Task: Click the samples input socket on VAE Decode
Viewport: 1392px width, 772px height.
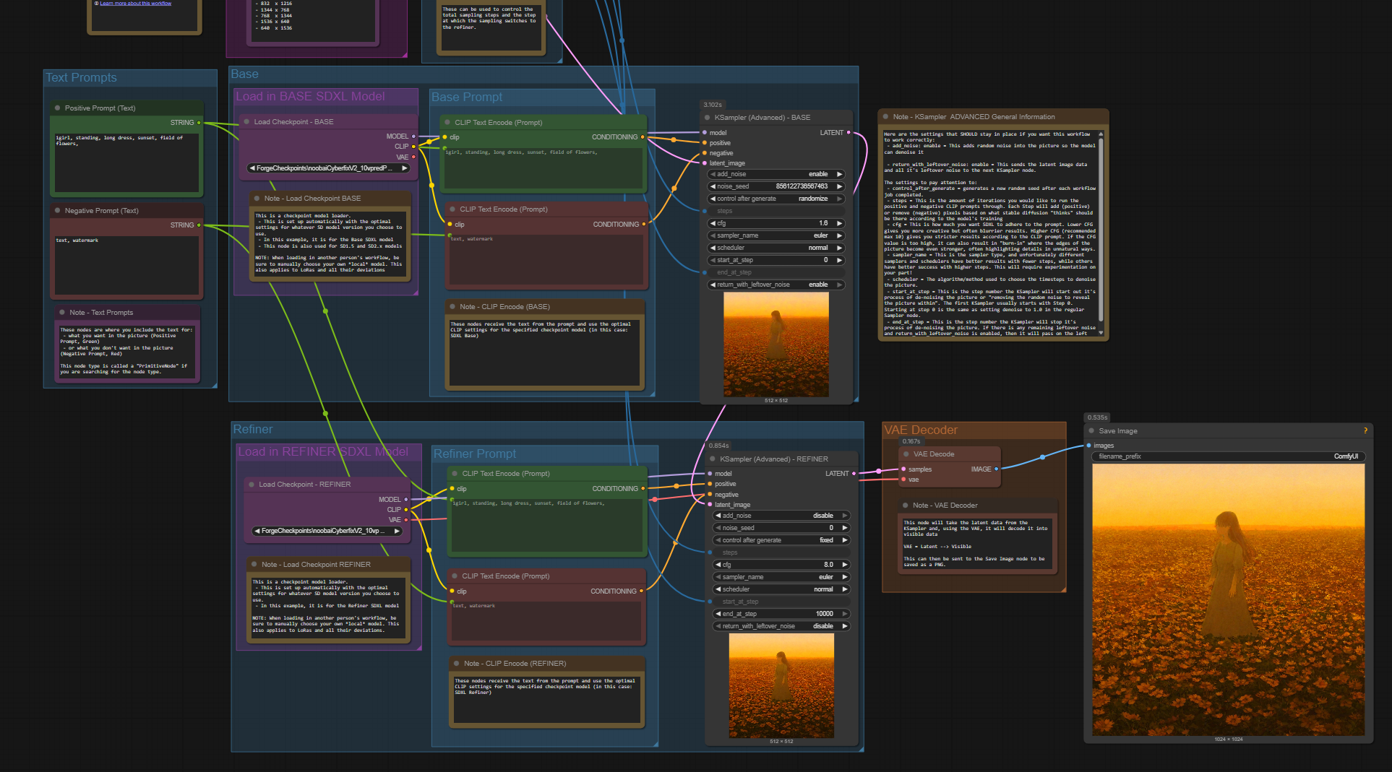Action: pos(903,469)
